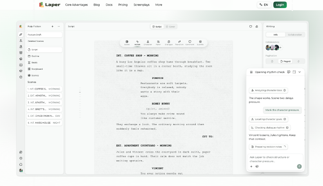Screen dimensions: 323x186
Task: Open the Screenplays nav item
Action: (x=142, y=5)
